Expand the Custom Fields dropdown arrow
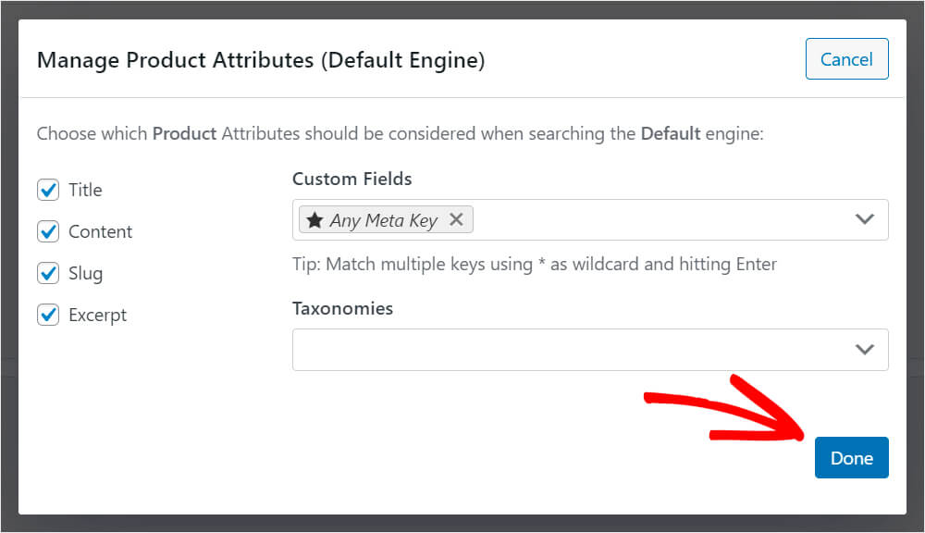 (x=864, y=219)
